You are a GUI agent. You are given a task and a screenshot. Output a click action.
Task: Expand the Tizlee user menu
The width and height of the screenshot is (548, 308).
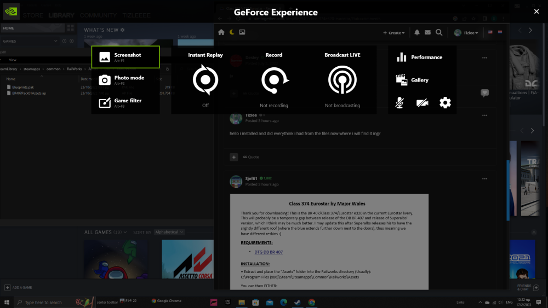click(x=466, y=33)
